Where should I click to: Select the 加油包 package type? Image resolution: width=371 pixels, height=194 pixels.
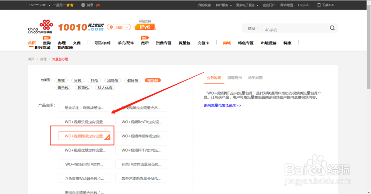click(x=112, y=81)
